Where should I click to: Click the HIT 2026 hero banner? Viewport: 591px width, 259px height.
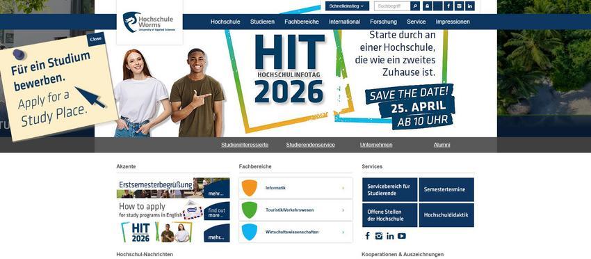point(295,83)
